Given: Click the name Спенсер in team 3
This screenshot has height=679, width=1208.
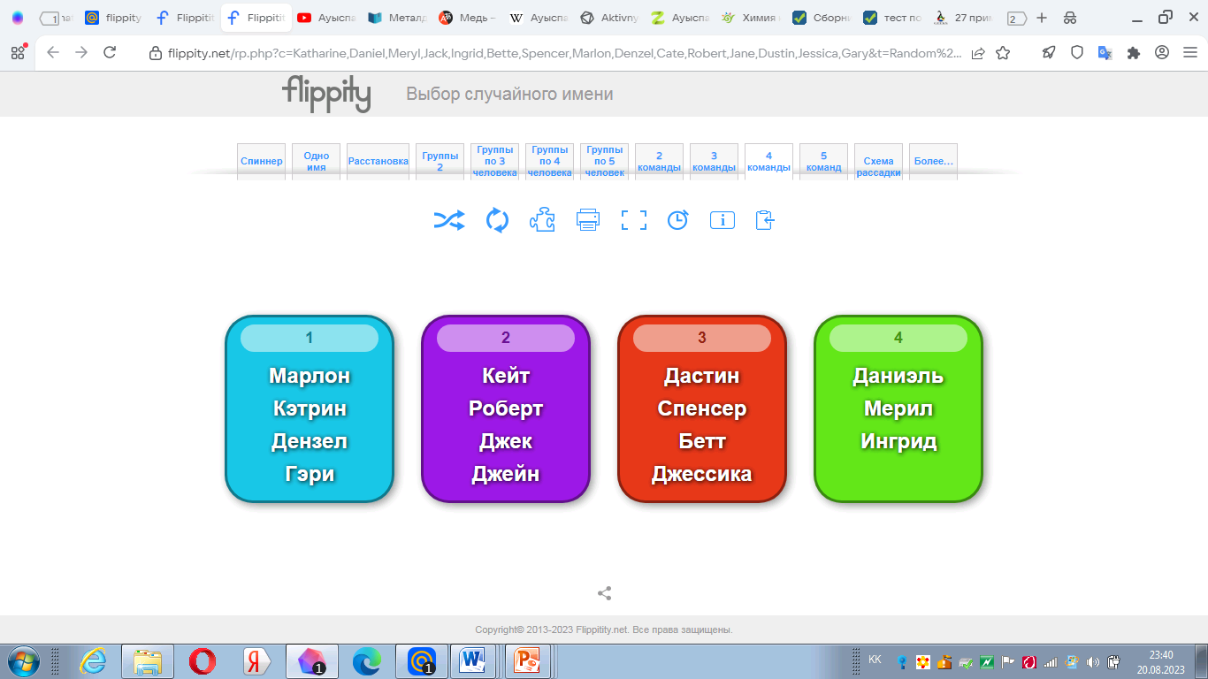Looking at the screenshot, I should coord(702,408).
